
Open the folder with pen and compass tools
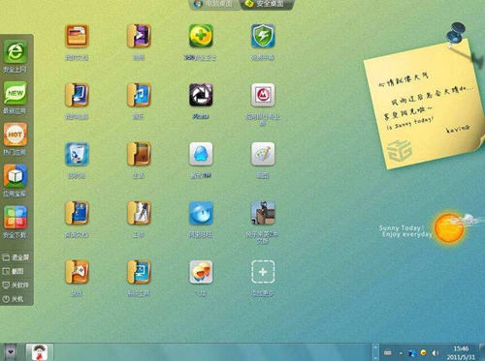[139, 213]
